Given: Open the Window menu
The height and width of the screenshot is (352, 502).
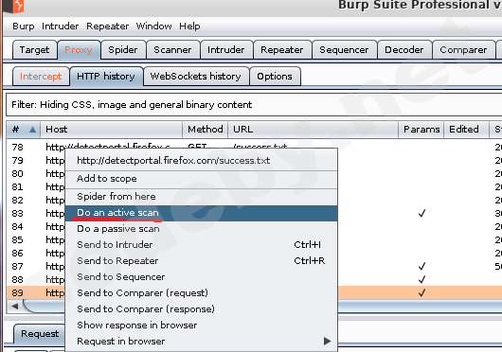Looking at the screenshot, I should (x=153, y=26).
